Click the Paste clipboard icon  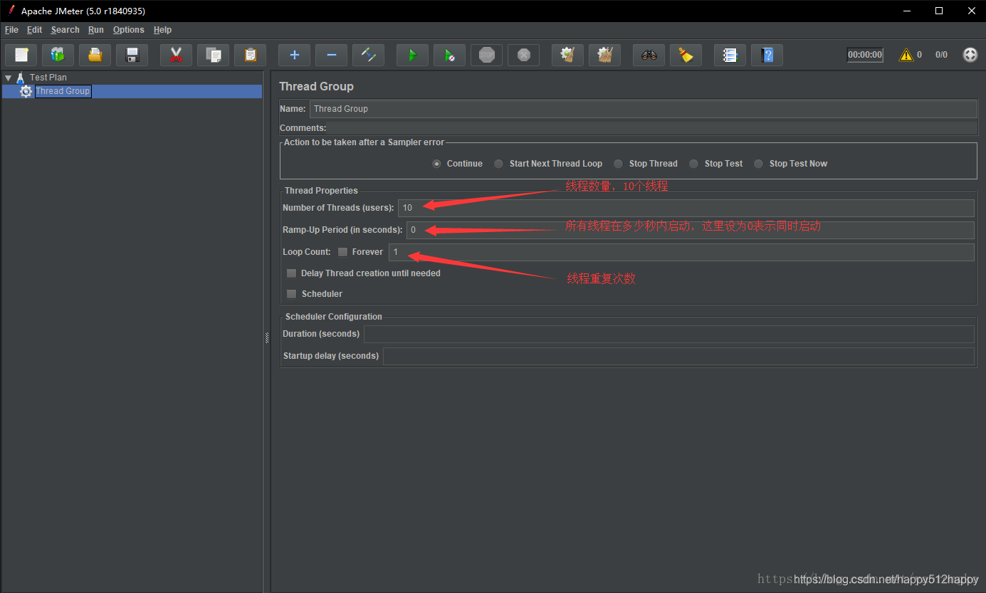pyautogui.click(x=250, y=55)
